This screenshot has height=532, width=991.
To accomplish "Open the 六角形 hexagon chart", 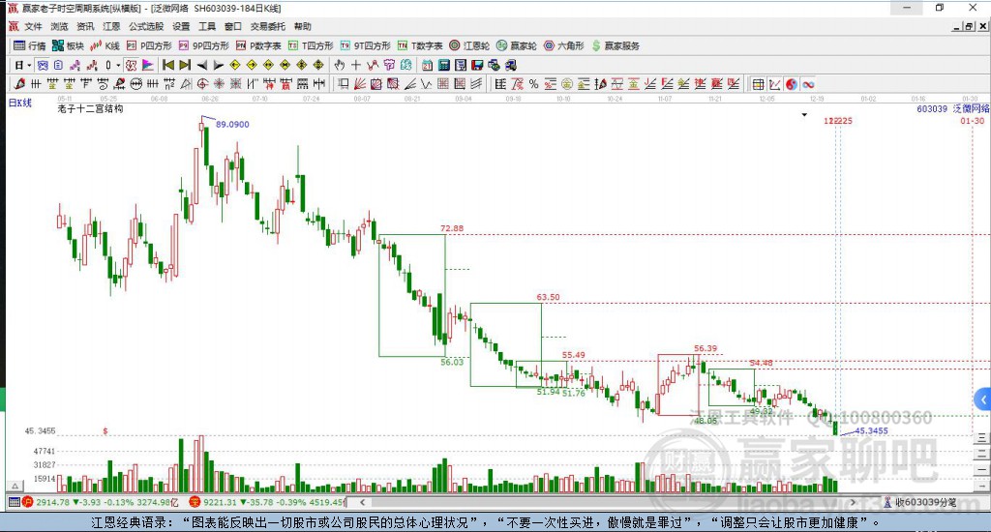I will [x=564, y=45].
